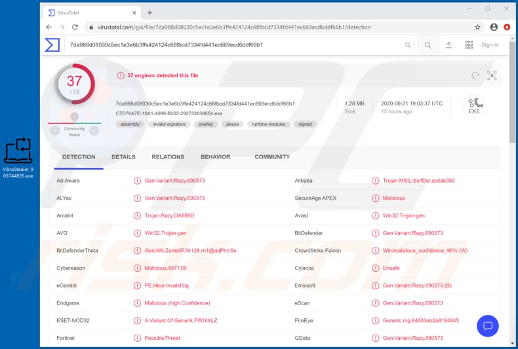Viewport: 518px width, 349px height.
Task: Click the Community Score marker
Action: pos(74,117)
